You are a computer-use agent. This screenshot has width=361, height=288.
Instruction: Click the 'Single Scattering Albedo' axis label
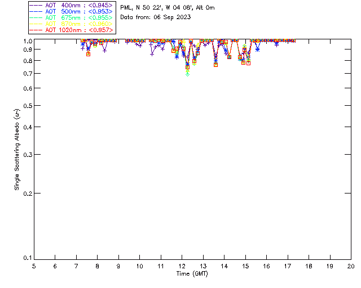click(17, 150)
